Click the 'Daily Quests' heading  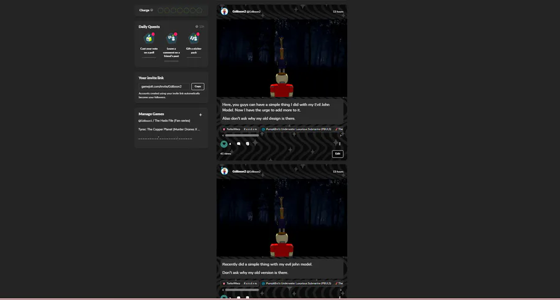click(149, 27)
